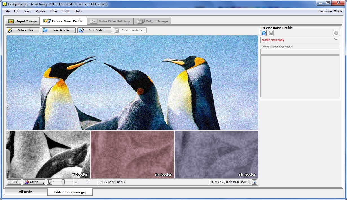Open the Assist viewer mode dropdown

point(34,182)
